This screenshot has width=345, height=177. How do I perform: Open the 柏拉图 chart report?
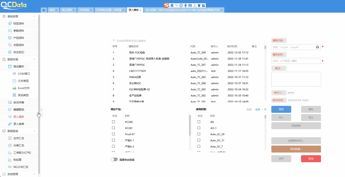point(18,160)
